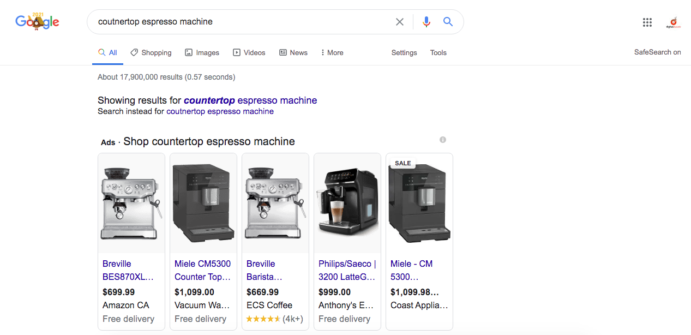Search instead for coutnertop espresso machine
The width and height of the screenshot is (691, 335).
point(220,111)
